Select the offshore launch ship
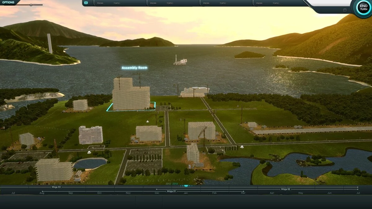 pyautogui.click(x=180, y=62)
